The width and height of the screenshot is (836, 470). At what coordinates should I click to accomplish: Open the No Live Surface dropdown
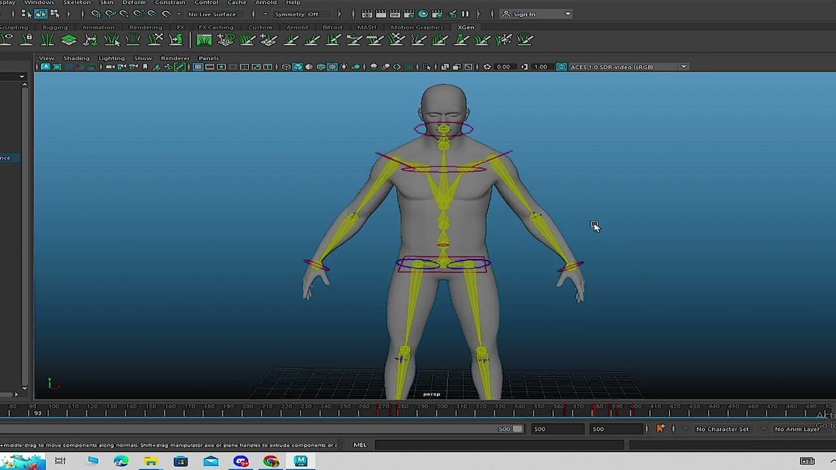[212, 14]
